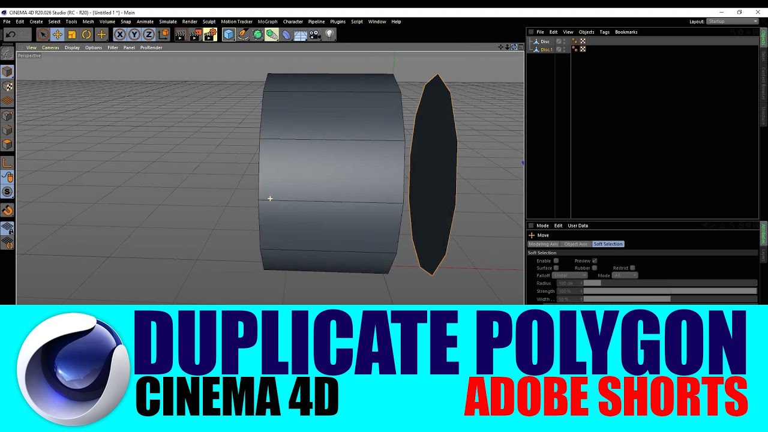Image resolution: width=768 pixels, height=432 pixels.
Task: Click the Strength slider bar
Action: 670,291
